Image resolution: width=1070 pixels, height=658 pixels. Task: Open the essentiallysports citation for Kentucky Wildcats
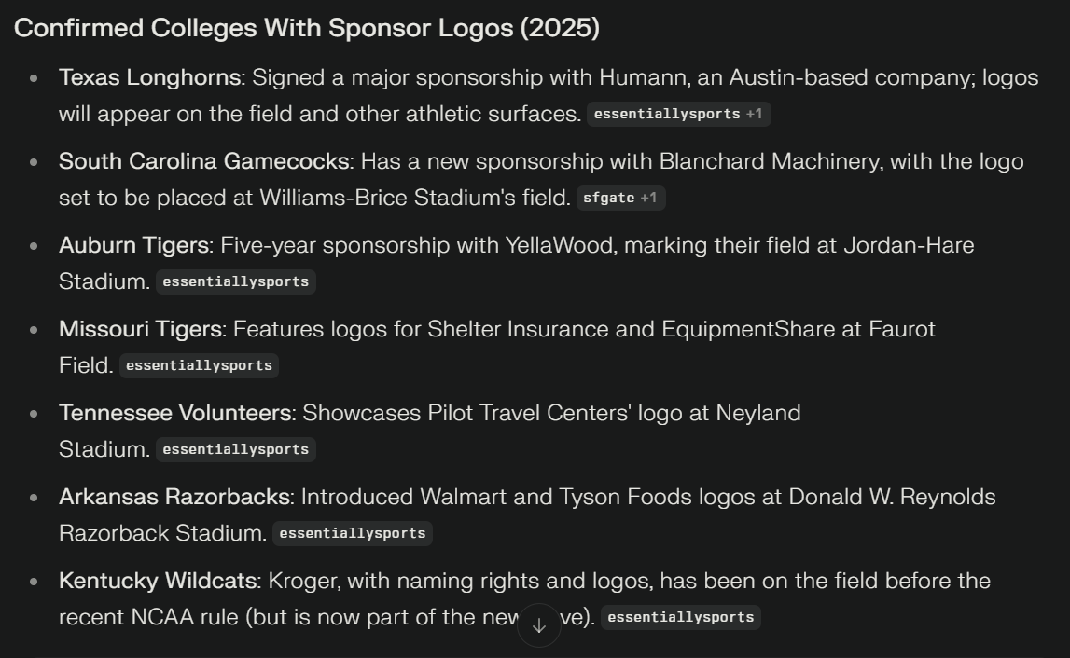pyautogui.click(x=680, y=617)
